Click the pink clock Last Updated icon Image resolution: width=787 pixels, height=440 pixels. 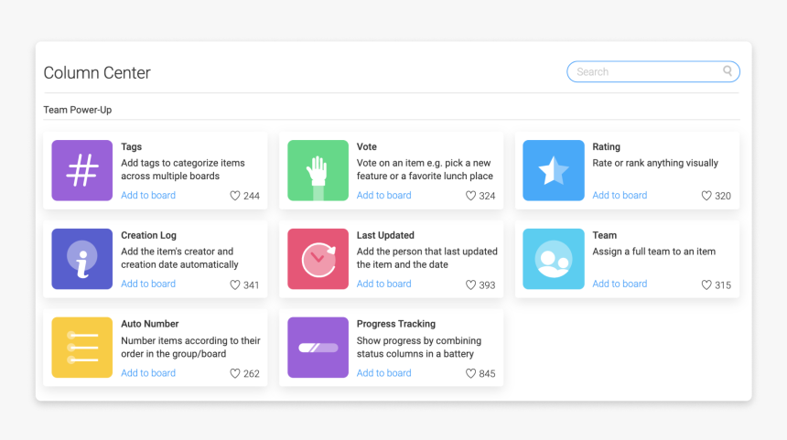pyautogui.click(x=318, y=259)
